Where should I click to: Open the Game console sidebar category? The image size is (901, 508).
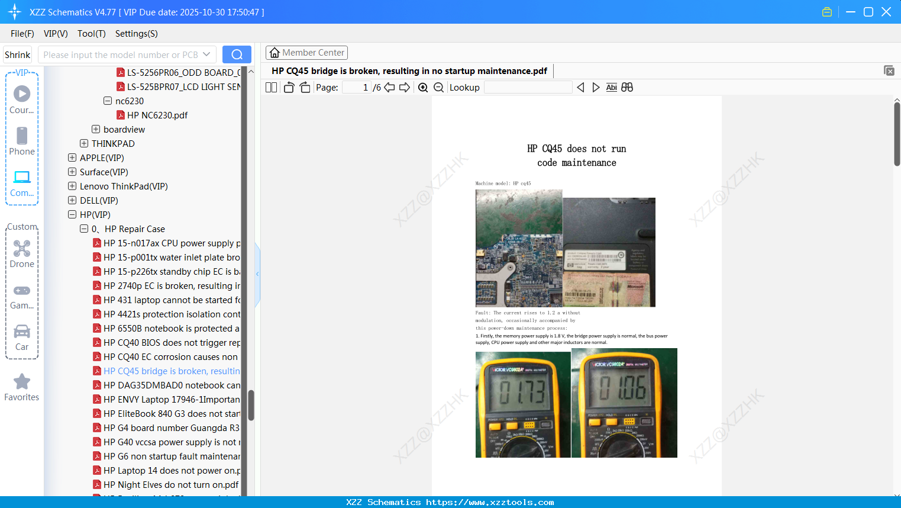click(x=22, y=296)
